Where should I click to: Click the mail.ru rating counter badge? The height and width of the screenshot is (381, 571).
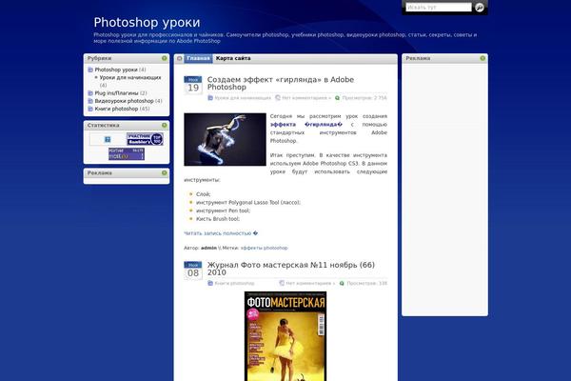pos(127,154)
